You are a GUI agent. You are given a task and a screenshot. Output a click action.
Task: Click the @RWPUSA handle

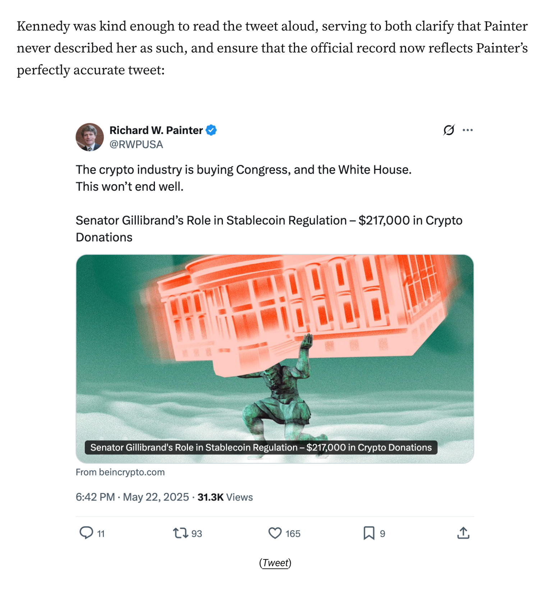click(x=136, y=144)
